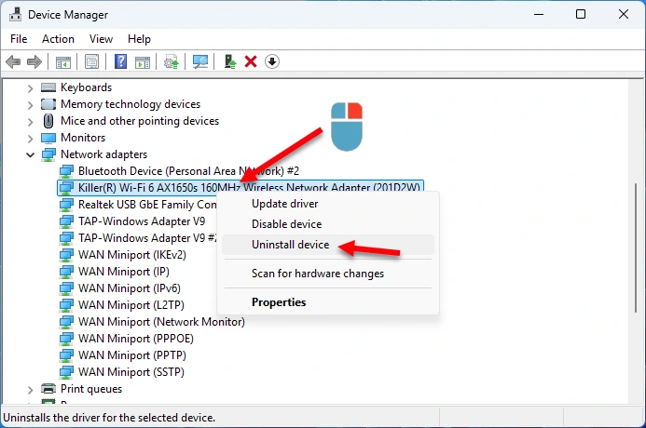Select TAP-Windows Adapter V9 #2 row
This screenshot has width=646, height=428.
pyautogui.click(x=147, y=238)
